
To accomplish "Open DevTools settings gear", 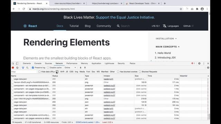I will pos(199,63).
